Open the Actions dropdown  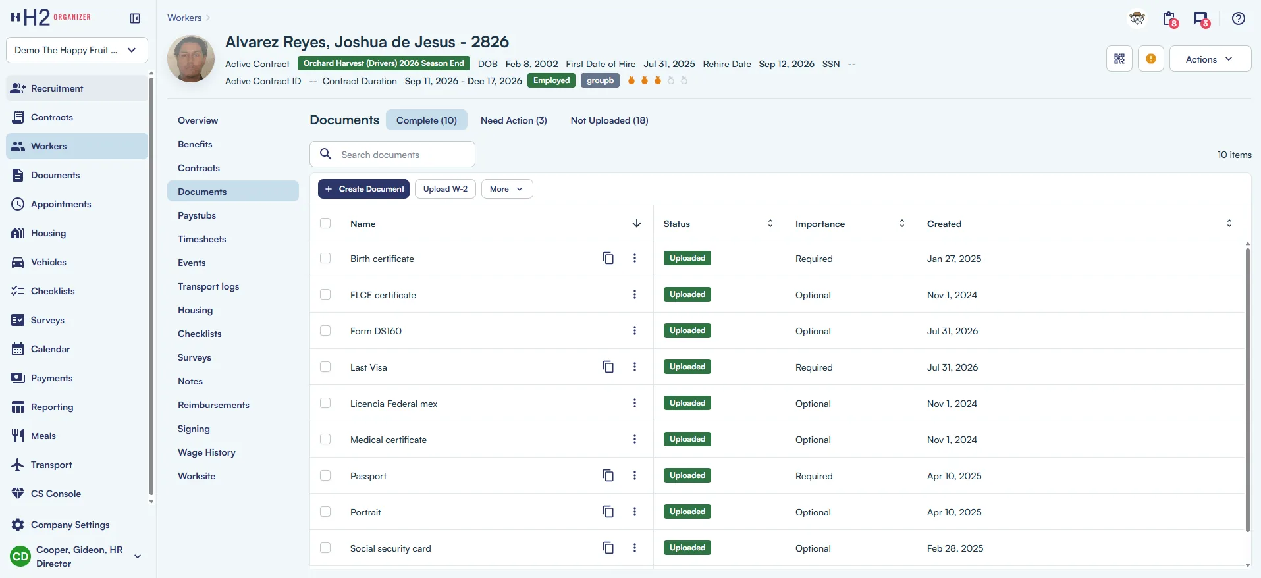(x=1210, y=59)
